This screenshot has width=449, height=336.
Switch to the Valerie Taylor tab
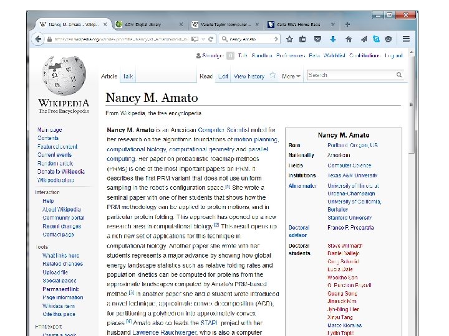click(225, 24)
